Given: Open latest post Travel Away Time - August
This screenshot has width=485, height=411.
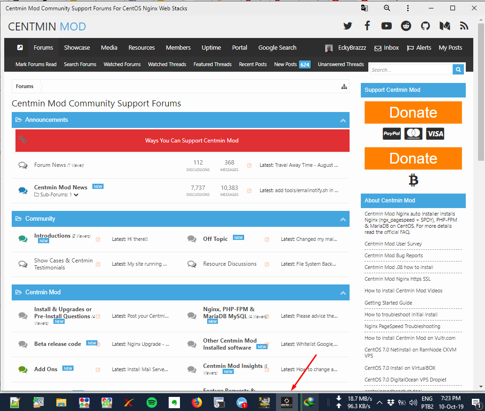Looking at the screenshot, I should (x=306, y=165).
